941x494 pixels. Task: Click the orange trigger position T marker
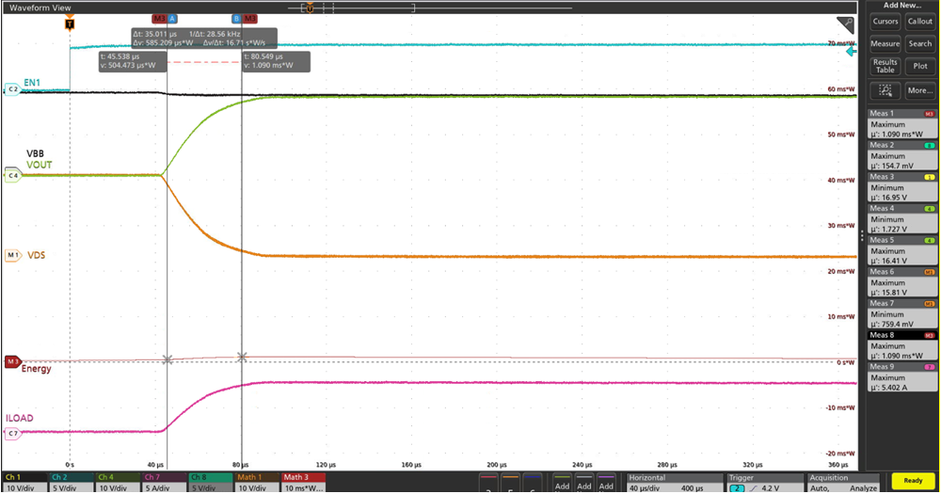point(70,24)
